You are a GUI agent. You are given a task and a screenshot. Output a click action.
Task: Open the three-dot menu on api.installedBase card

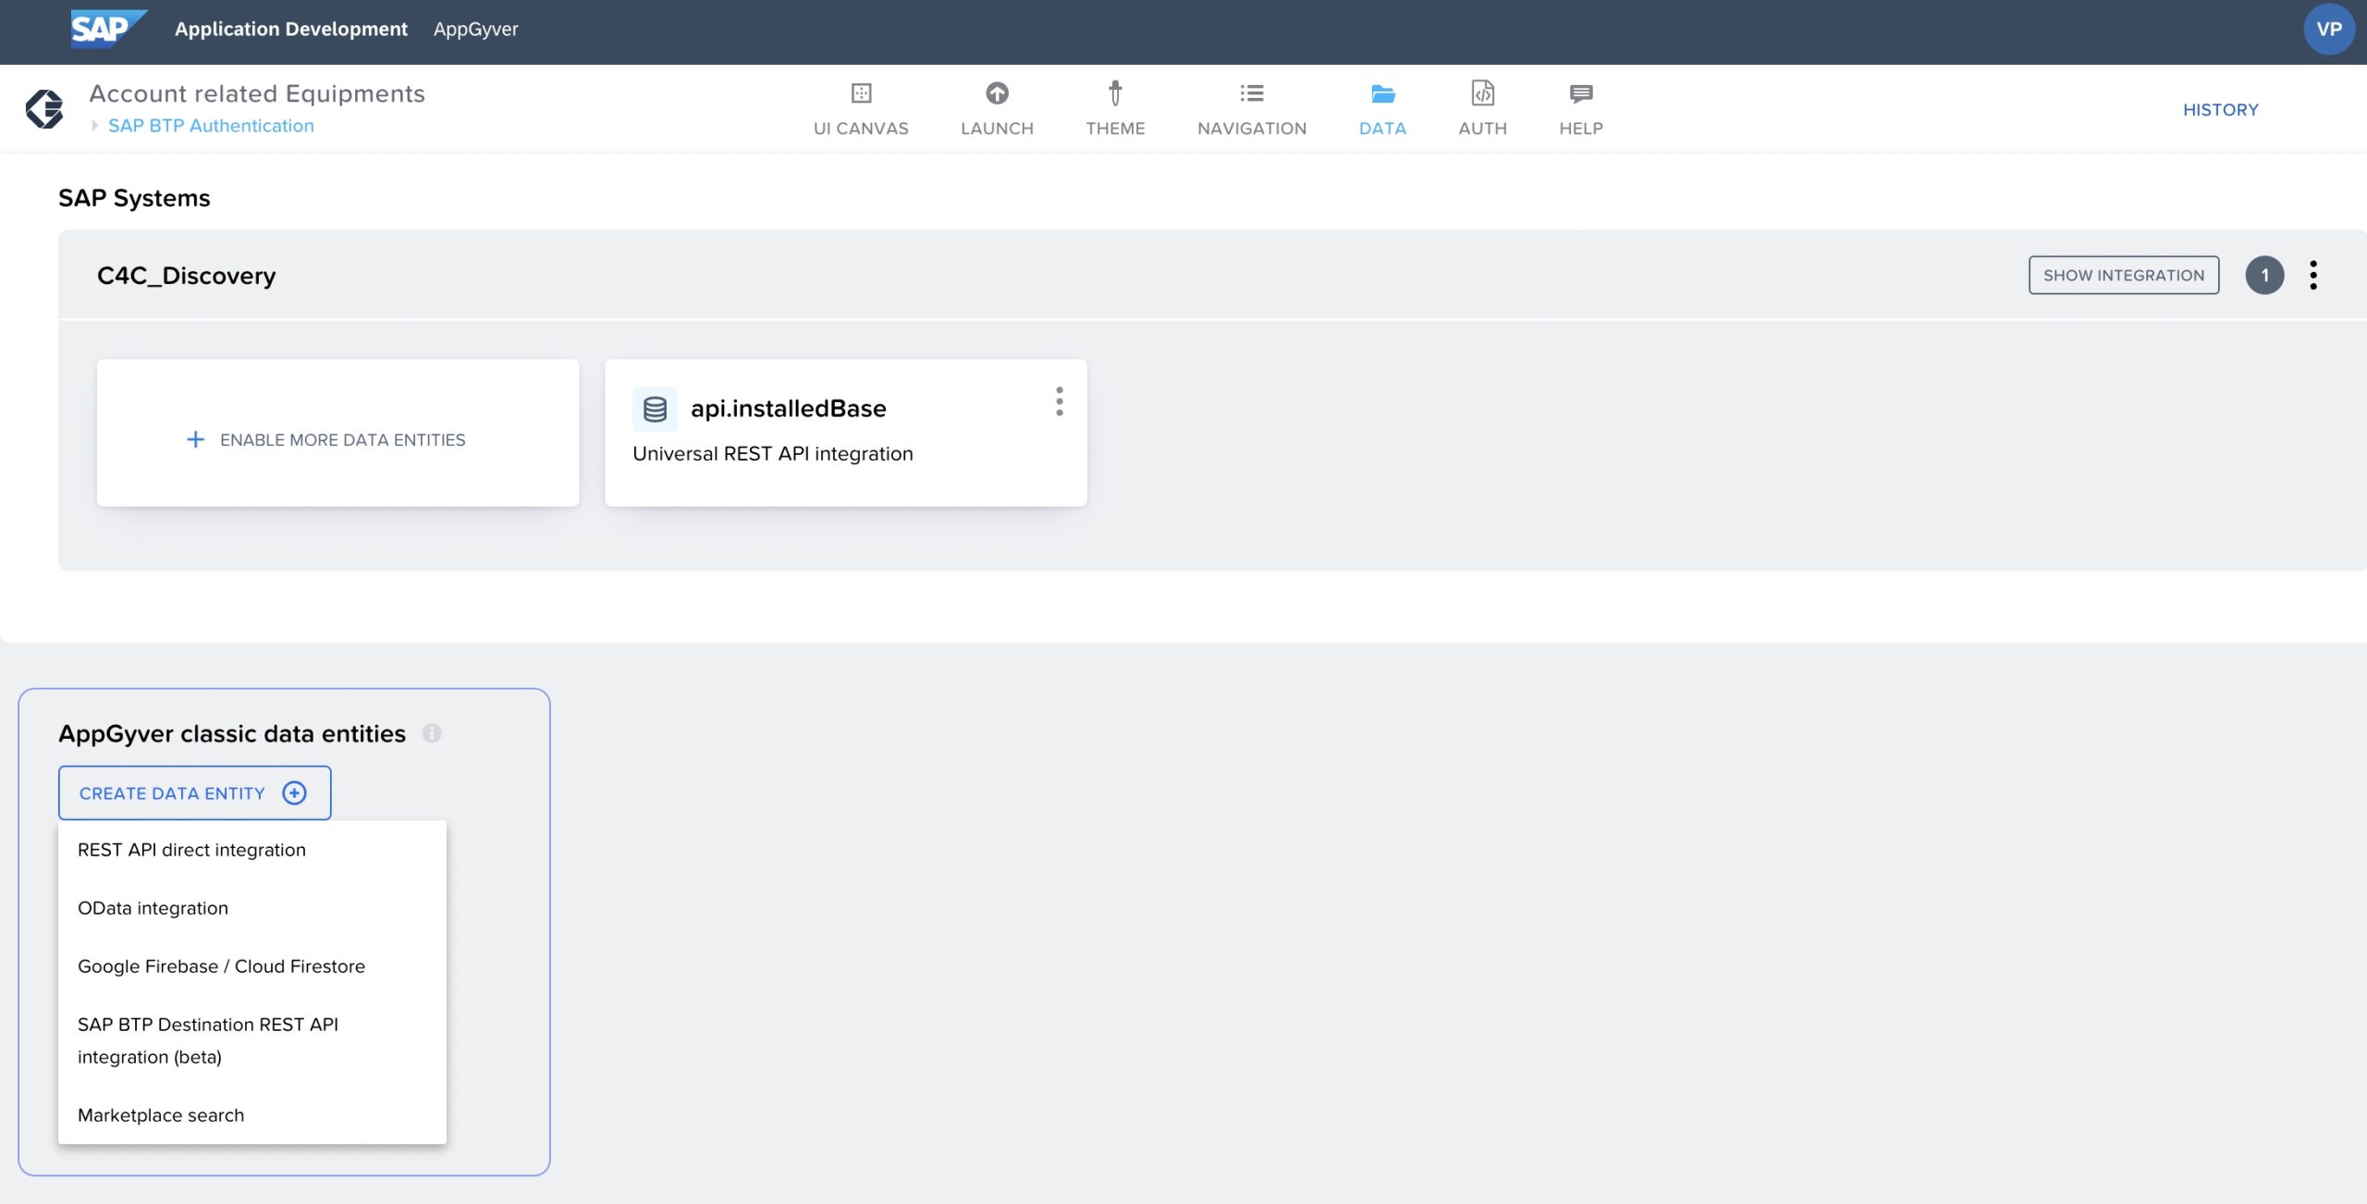pyautogui.click(x=1060, y=402)
